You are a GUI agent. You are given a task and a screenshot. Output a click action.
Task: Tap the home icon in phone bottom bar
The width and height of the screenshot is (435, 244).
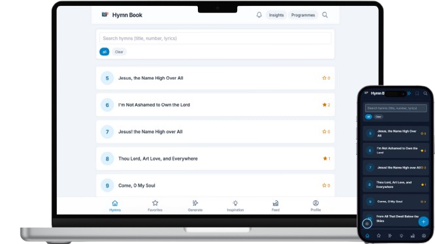pyautogui.click(x=367, y=236)
